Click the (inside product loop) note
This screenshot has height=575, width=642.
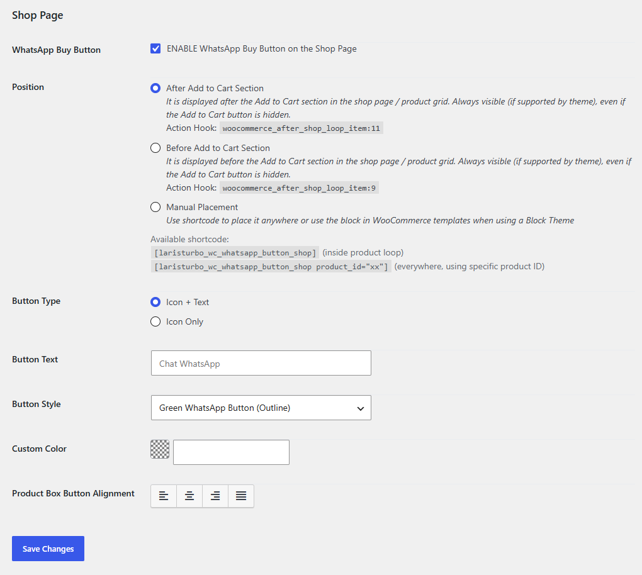tap(363, 252)
